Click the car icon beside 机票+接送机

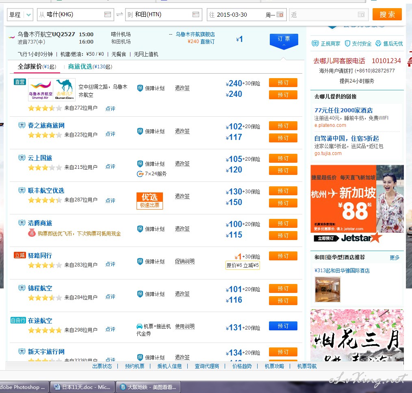coord(139,326)
